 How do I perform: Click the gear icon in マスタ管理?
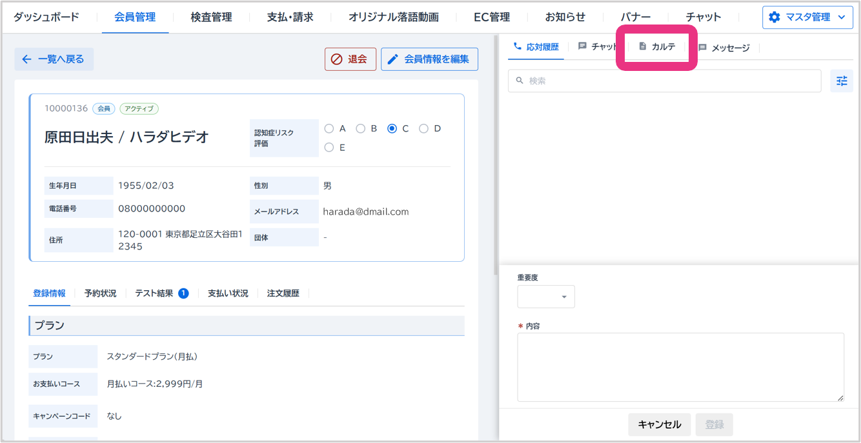click(775, 17)
